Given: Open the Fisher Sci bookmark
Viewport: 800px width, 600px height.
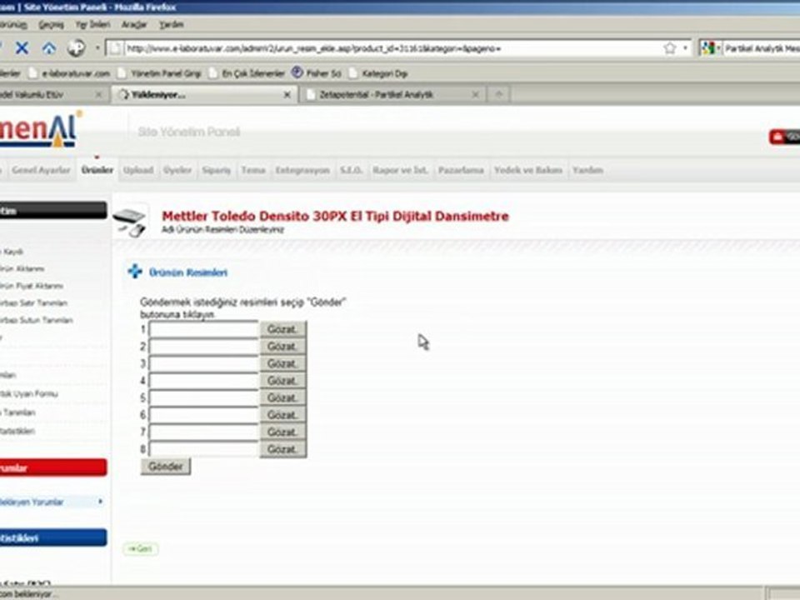Looking at the screenshot, I should (x=317, y=73).
